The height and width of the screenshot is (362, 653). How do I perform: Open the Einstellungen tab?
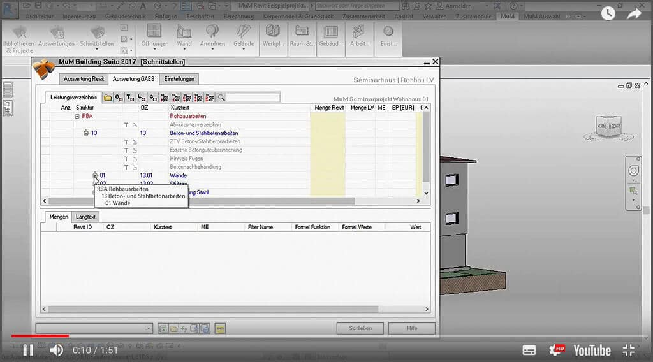[x=179, y=79]
